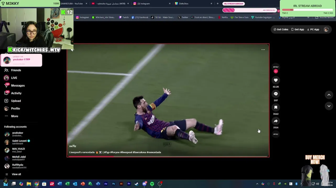The width and height of the screenshot is (336, 188).
Task: Open Discord from the taskbar
Action: pos(144,184)
